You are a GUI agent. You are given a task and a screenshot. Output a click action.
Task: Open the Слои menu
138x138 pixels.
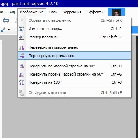(53, 12)
